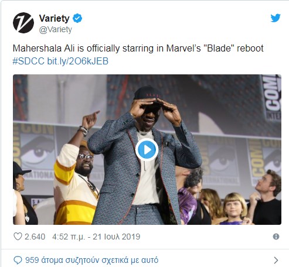The height and width of the screenshot is (267, 289).
Task: Open the 959 people discussing link
Action: (91, 260)
